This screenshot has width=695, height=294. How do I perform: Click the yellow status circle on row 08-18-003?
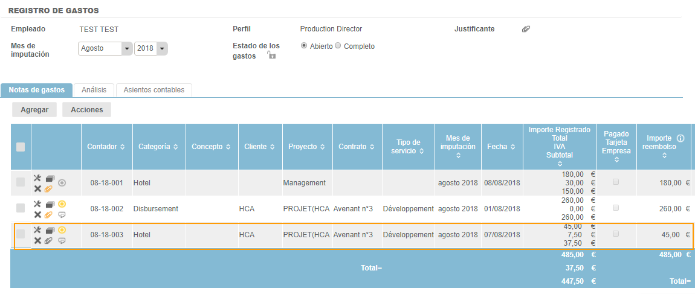[x=62, y=230]
